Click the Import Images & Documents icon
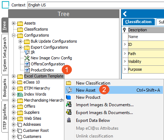The width and height of the screenshot is (164, 140). 69,104
